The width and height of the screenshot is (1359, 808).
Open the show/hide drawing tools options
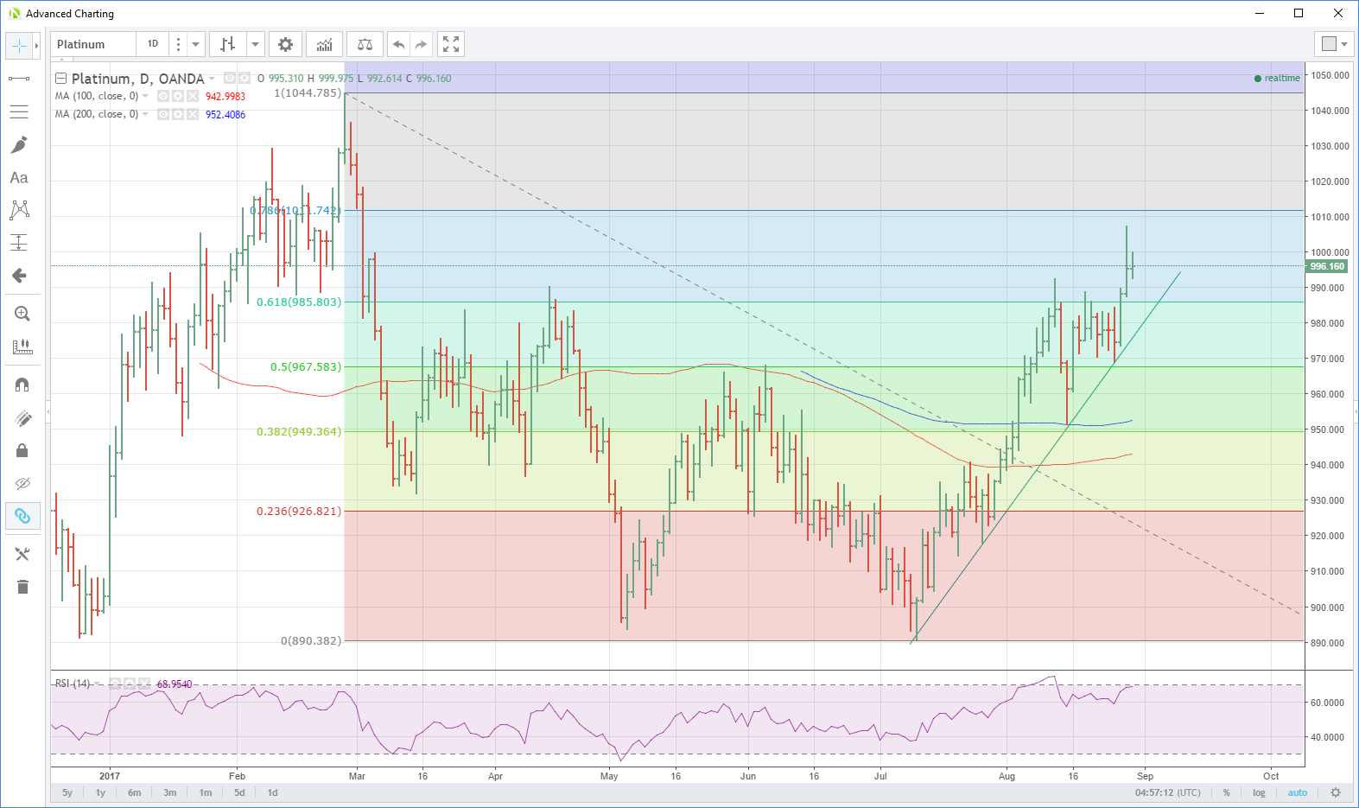tap(22, 554)
